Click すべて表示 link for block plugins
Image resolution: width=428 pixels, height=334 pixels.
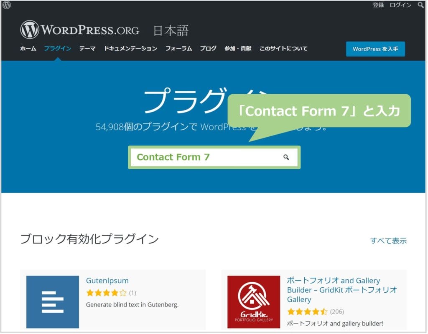pyautogui.click(x=389, y=241)
